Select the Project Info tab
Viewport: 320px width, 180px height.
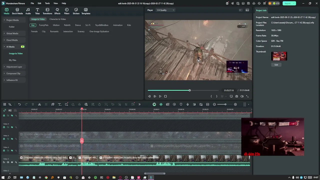[261, 10]
